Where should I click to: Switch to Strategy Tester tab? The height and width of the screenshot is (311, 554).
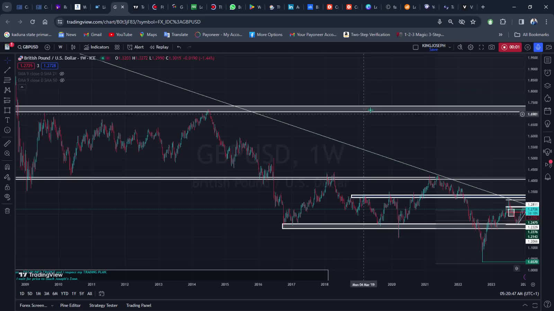[103, 305]
